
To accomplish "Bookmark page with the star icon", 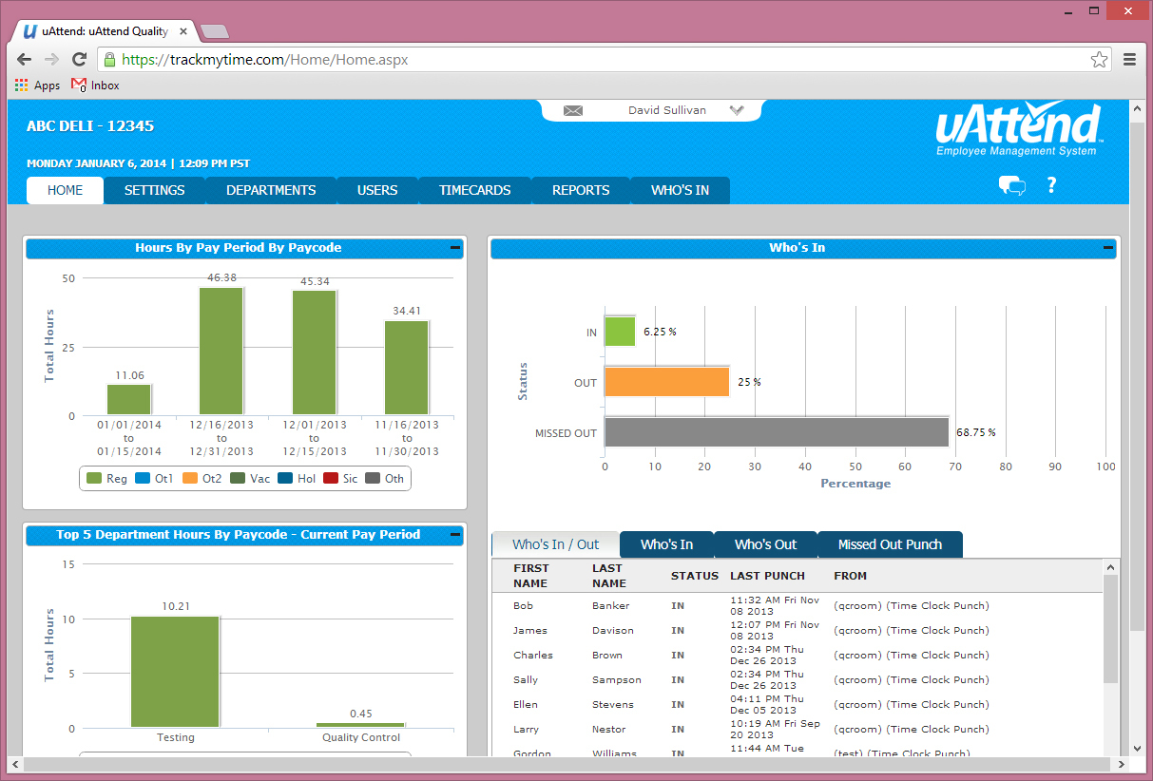I will tap(1099, 60).
